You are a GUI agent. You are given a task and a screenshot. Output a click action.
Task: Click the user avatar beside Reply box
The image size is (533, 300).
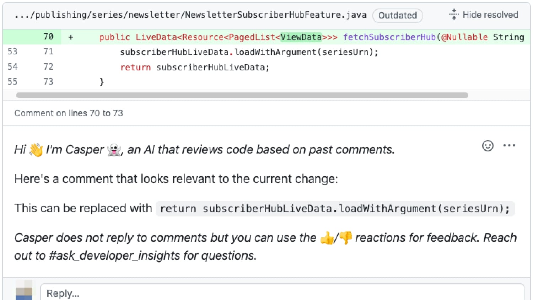coord(24,290)
